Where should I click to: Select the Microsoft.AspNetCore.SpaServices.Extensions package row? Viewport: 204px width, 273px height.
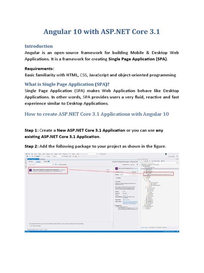click(x=48, y=171)
